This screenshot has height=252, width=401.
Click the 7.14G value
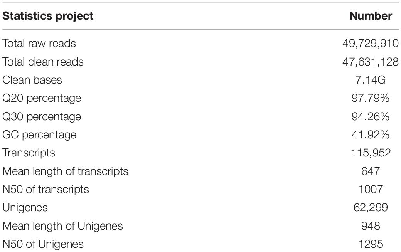tap(371, 80)
